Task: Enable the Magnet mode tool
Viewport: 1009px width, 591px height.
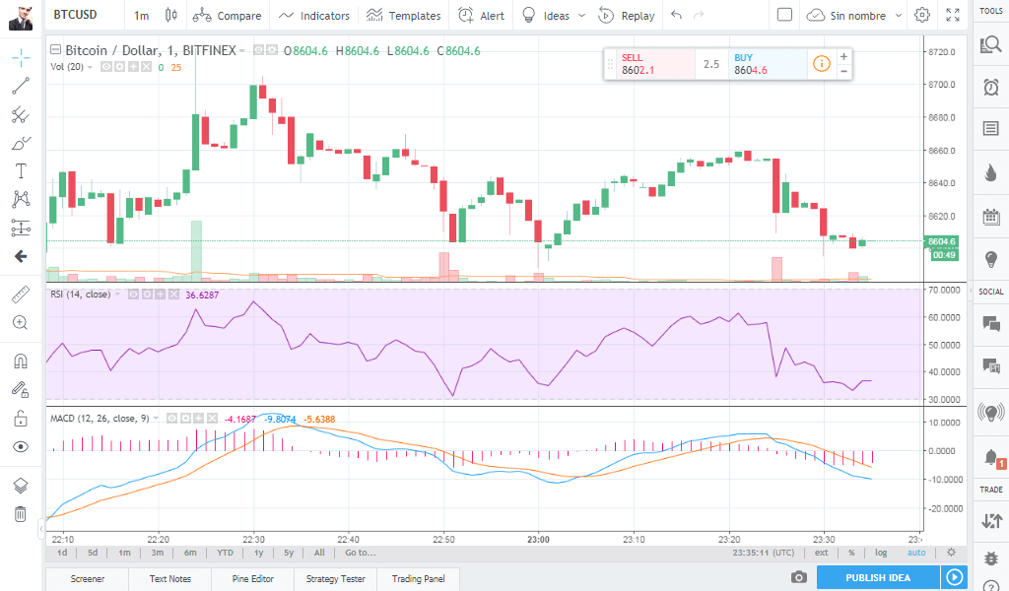Action: click(20, 360)
